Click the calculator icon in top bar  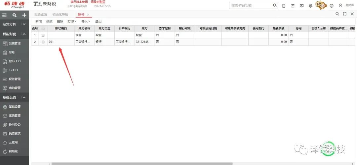[284, 6]
